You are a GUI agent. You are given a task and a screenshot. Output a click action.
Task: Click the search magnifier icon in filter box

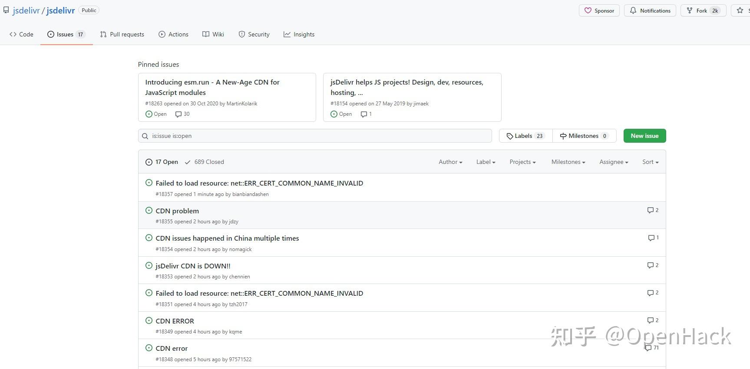click(145, 136)
